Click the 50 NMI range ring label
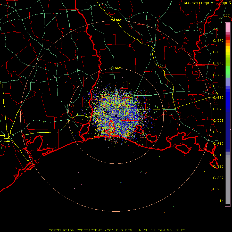232x232 pixels. pos(116,68)
